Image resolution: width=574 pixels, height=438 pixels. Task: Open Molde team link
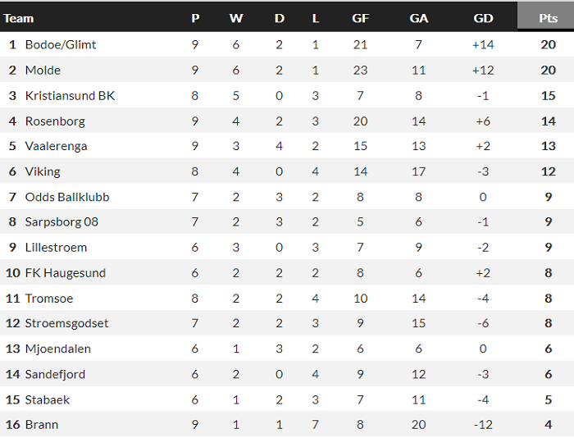pyautogui.click(x=43, y=70)
